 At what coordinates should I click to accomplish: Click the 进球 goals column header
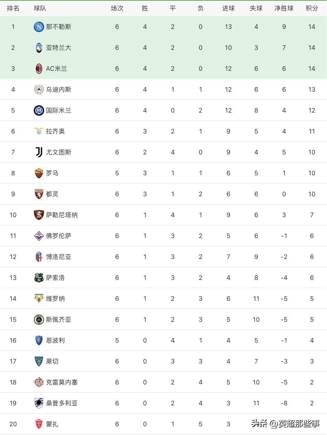tap(228, 8)
